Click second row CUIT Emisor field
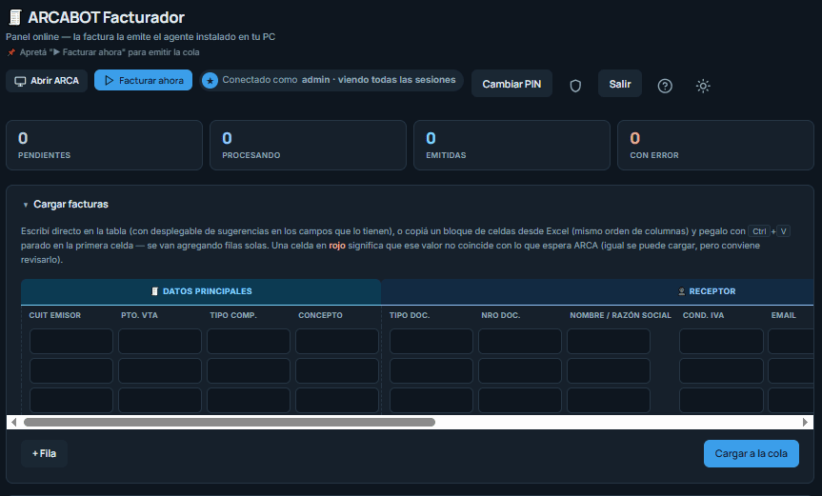The width and height of the screenshot is (822, 496). (71, 371)
